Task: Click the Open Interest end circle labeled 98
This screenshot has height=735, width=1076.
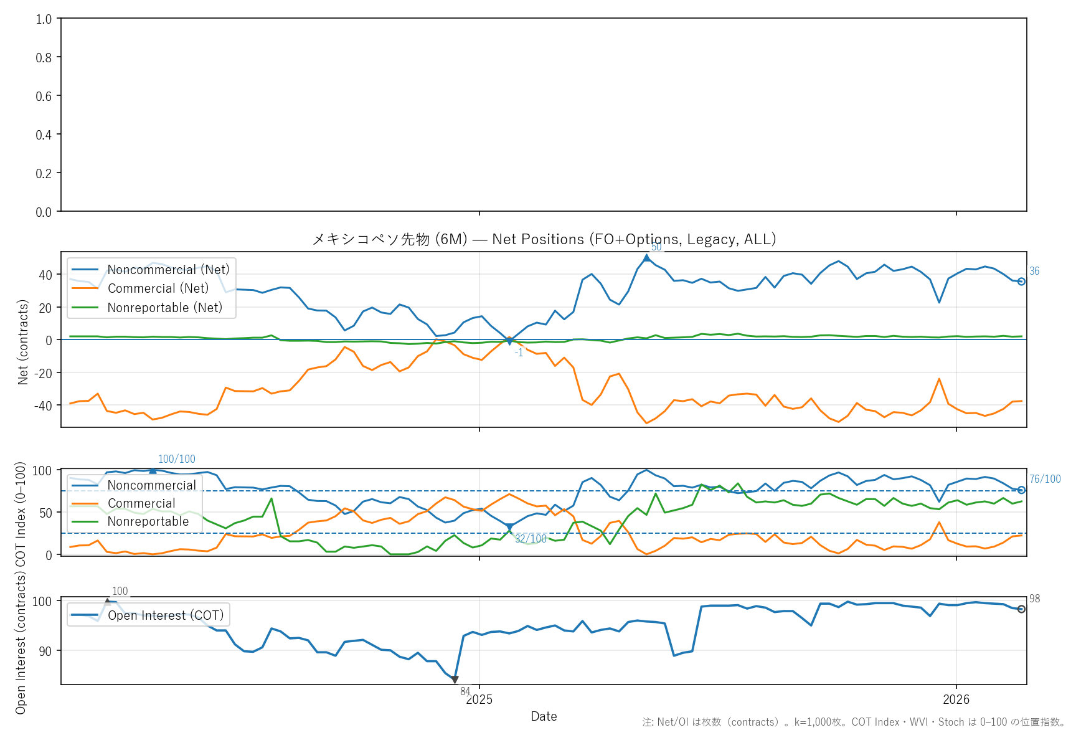Action: (1021, 609)
